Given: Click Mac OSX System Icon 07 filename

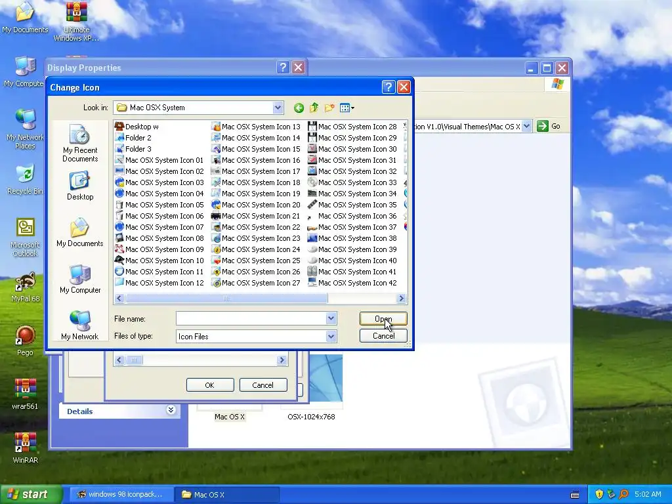Looking at the screenshot, I should 165,226.
